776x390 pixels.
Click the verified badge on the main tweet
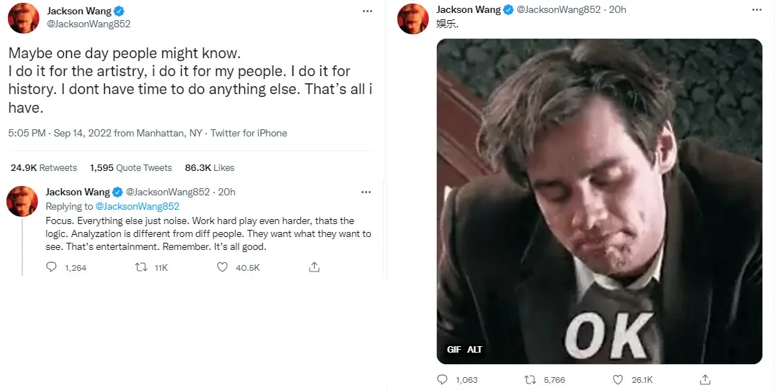click(x=119, y=11)
